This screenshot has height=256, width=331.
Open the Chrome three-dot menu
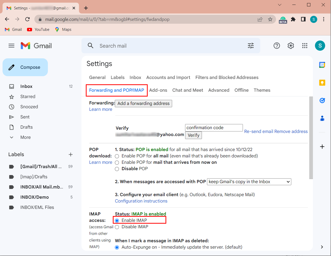pos(324,19)
